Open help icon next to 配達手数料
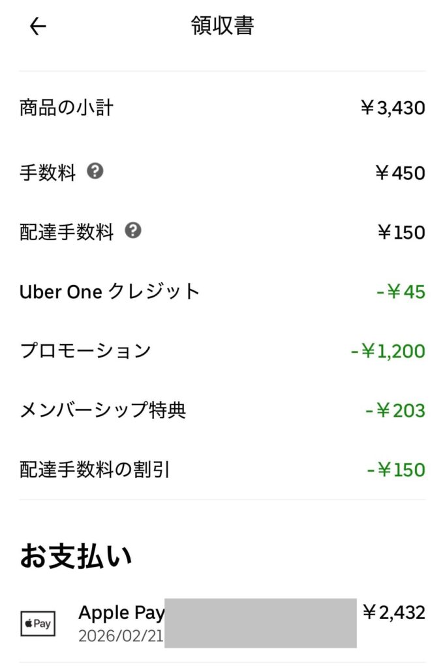The height and width of the screenshot is (668, 445). click(x=133, y=230)
